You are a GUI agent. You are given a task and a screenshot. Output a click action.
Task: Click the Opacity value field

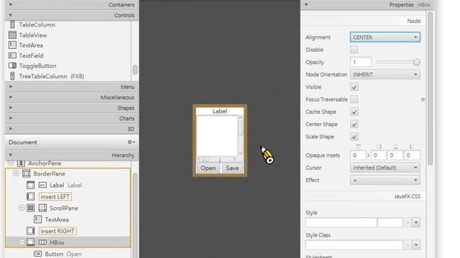(361, 62)
